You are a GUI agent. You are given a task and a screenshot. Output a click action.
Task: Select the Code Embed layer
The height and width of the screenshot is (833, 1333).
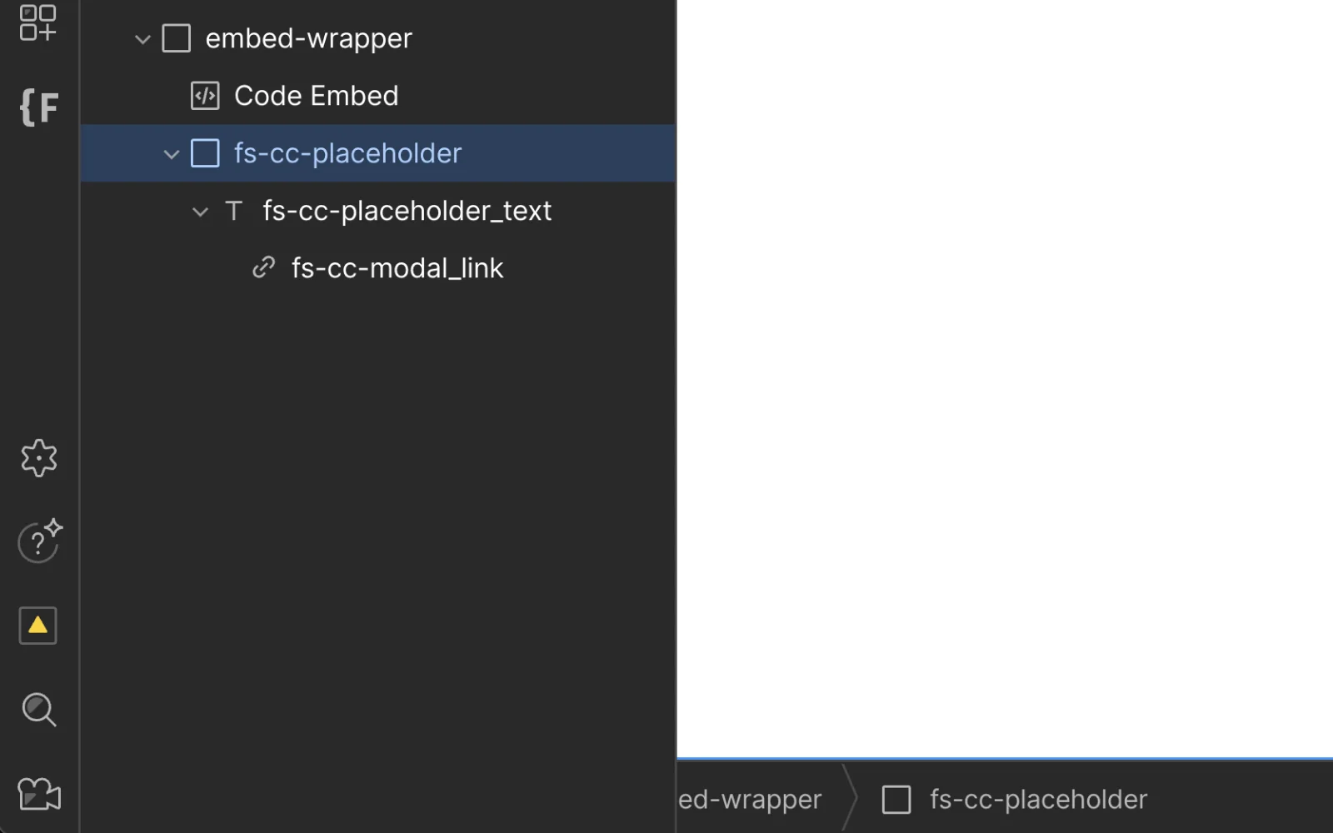click(316, 96)
